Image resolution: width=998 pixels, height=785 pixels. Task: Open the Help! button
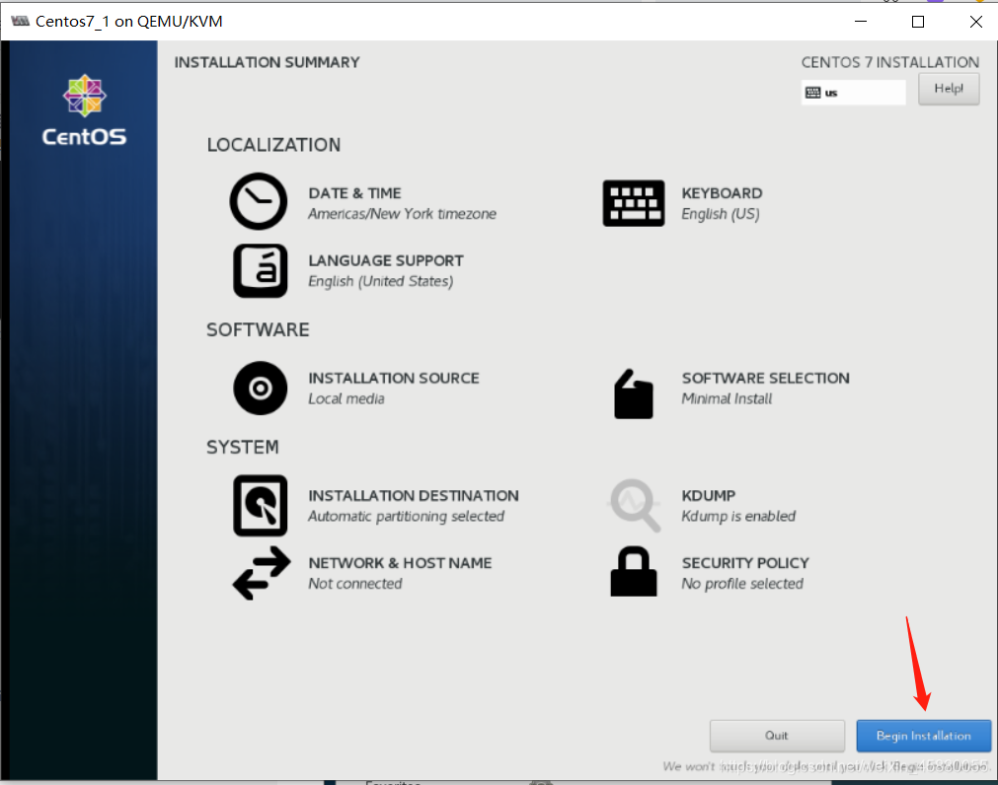[949, 89]
